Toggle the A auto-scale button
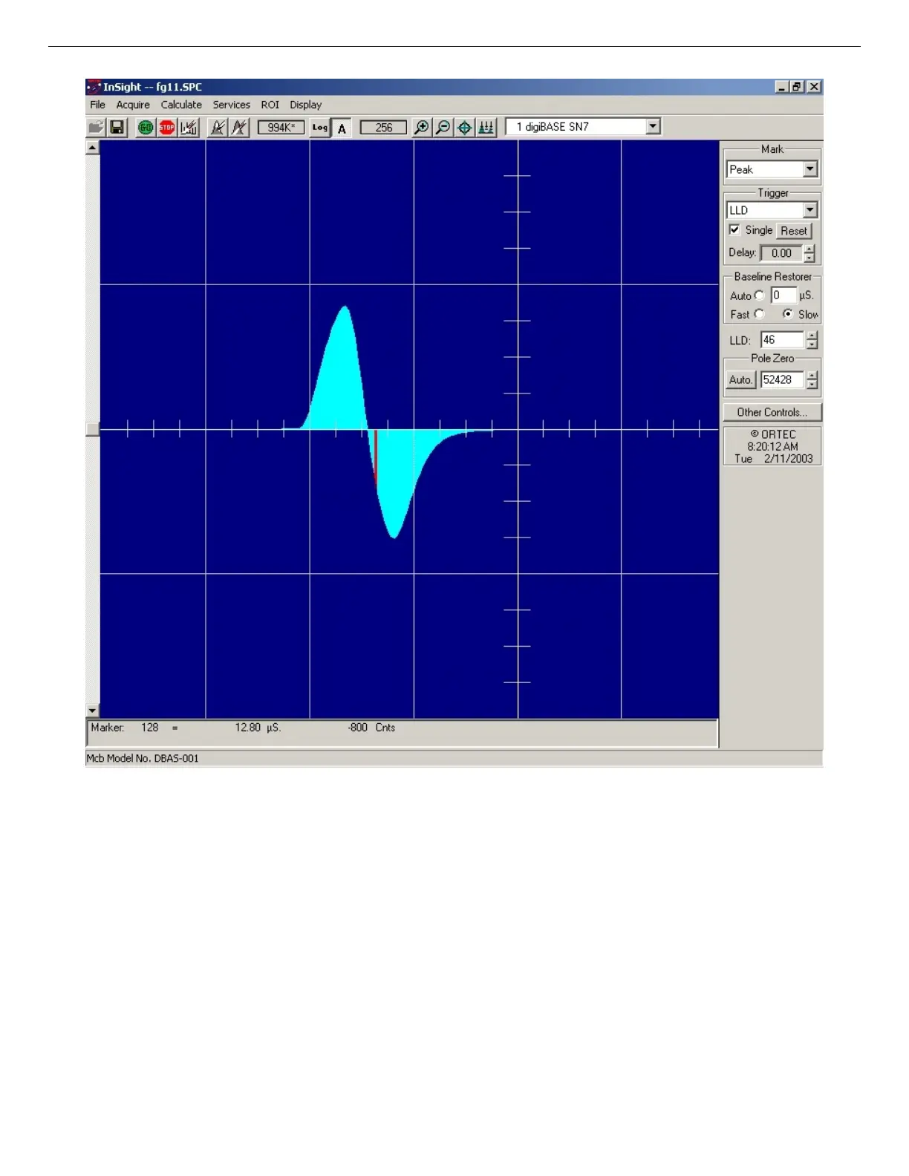Viewport: 909px width, 1176px height. coord(342,128)
